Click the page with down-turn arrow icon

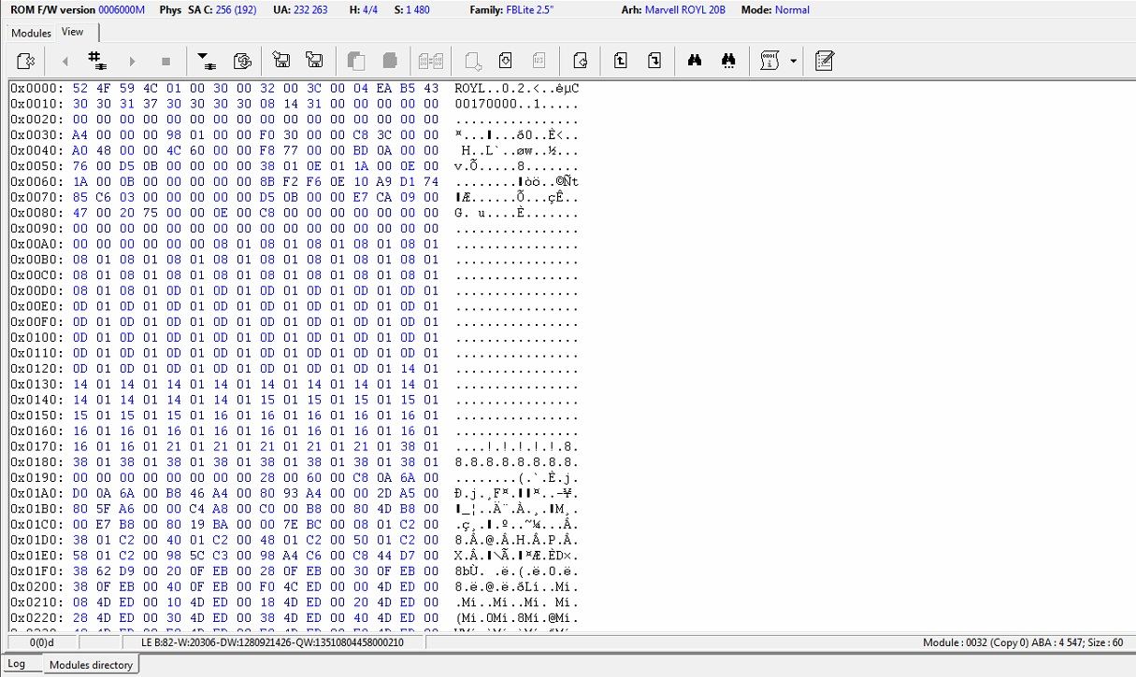[654, 61]
